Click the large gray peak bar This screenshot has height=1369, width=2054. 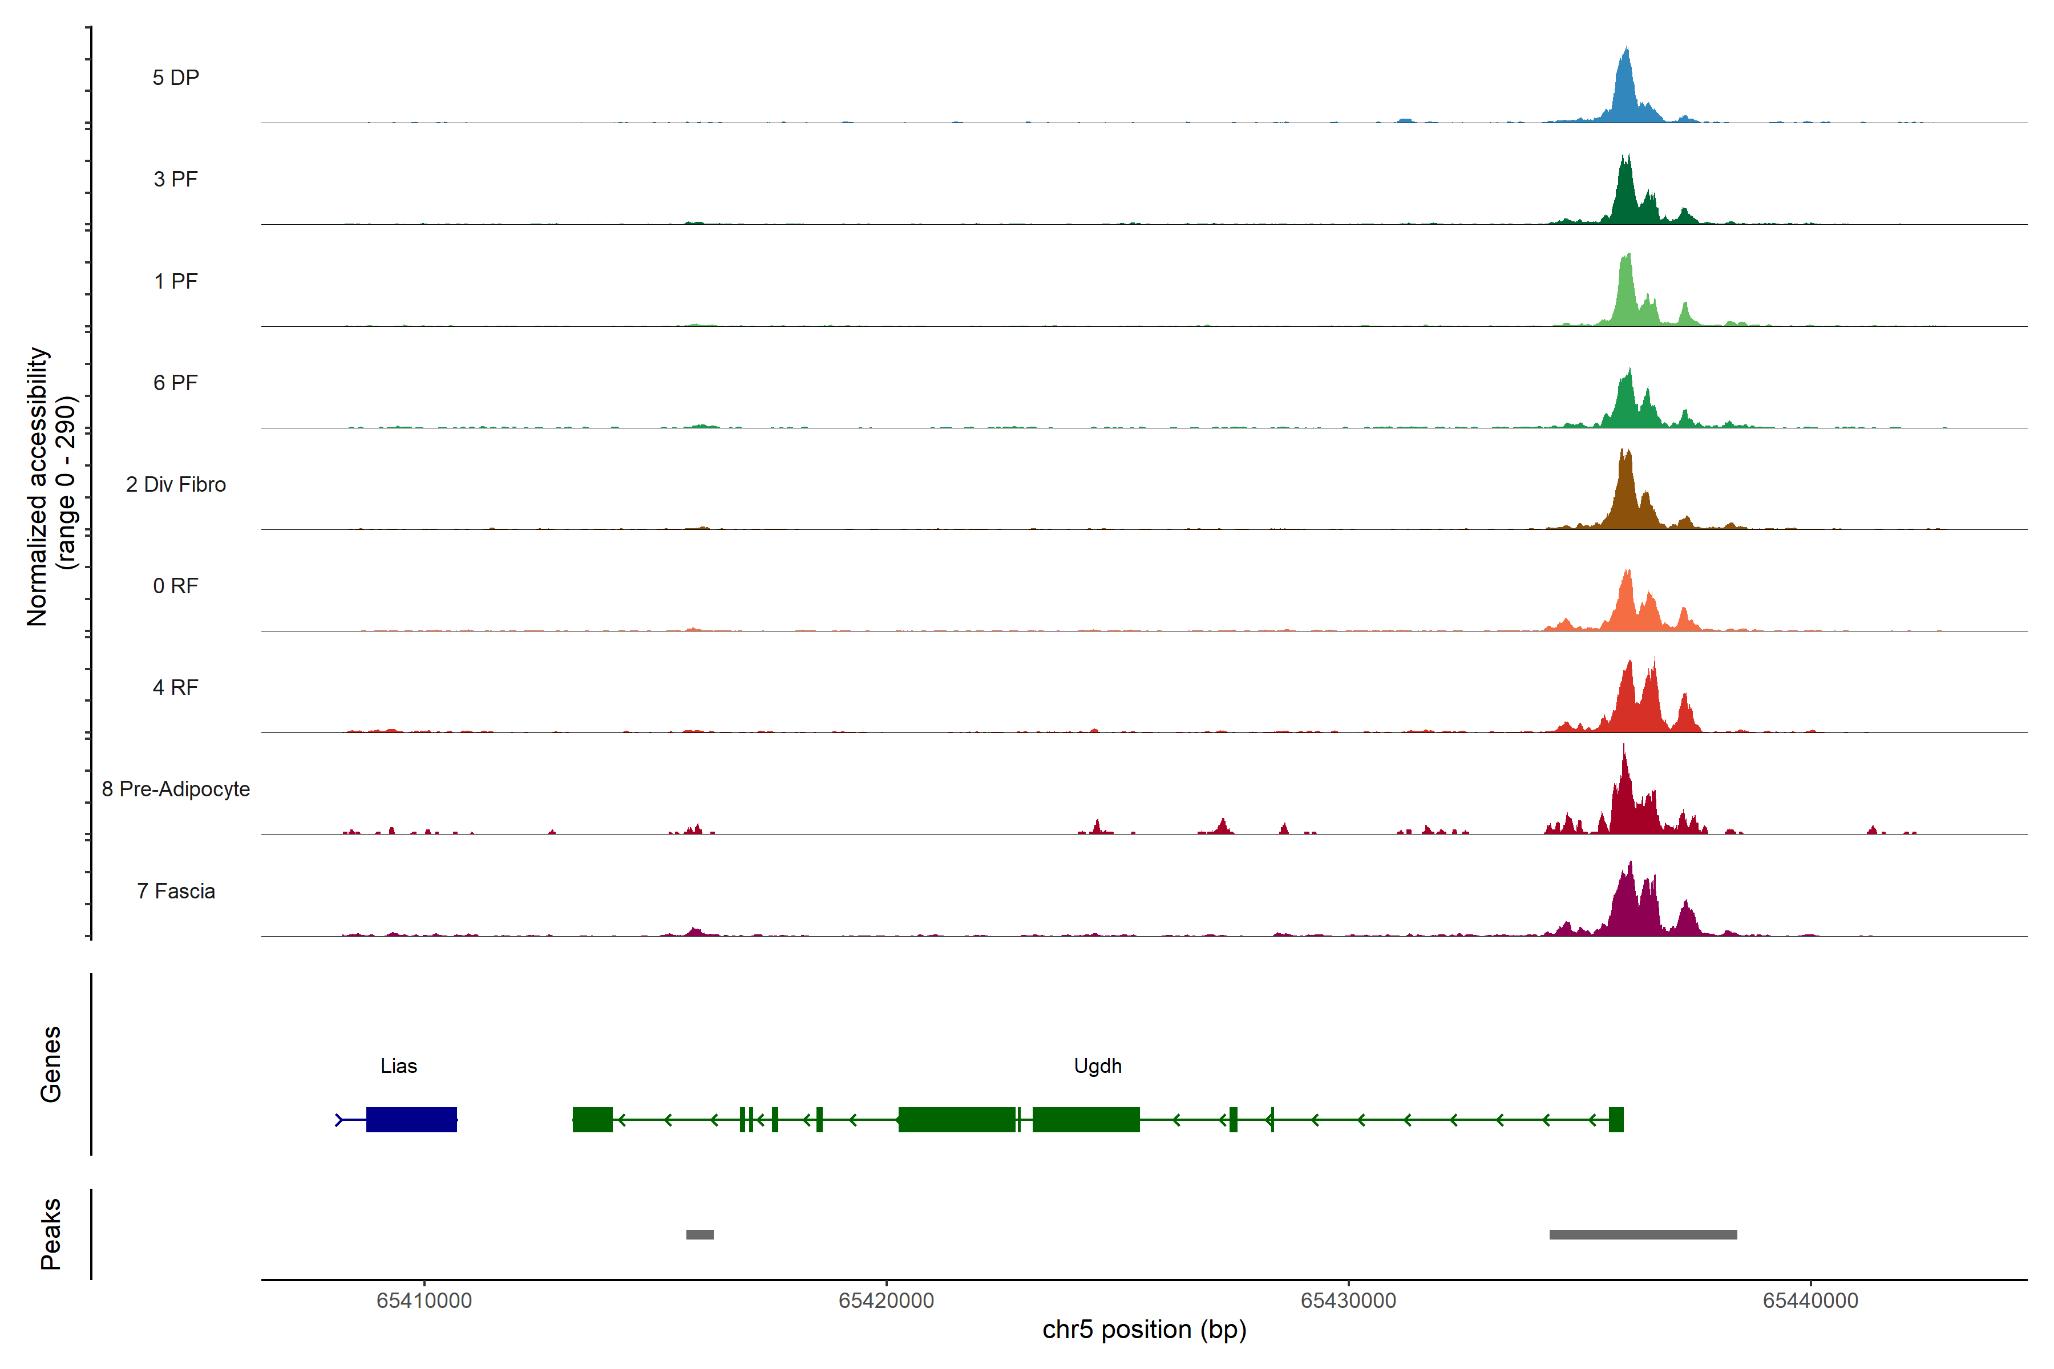(1643, 1234)
